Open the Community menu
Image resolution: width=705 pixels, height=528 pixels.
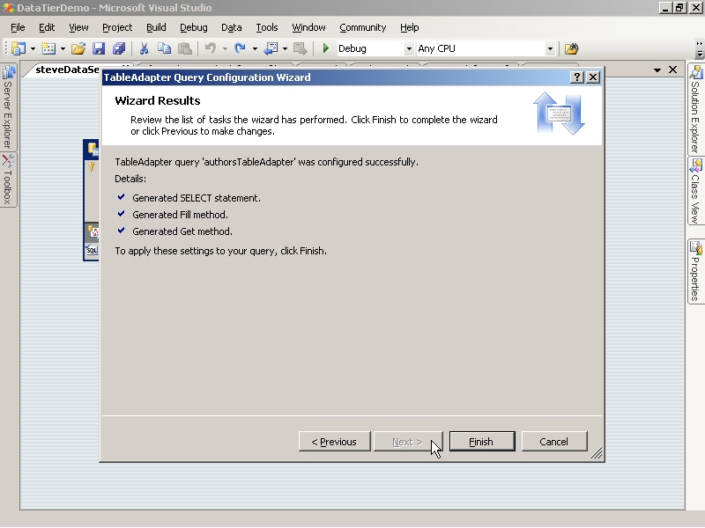point(363,27)
